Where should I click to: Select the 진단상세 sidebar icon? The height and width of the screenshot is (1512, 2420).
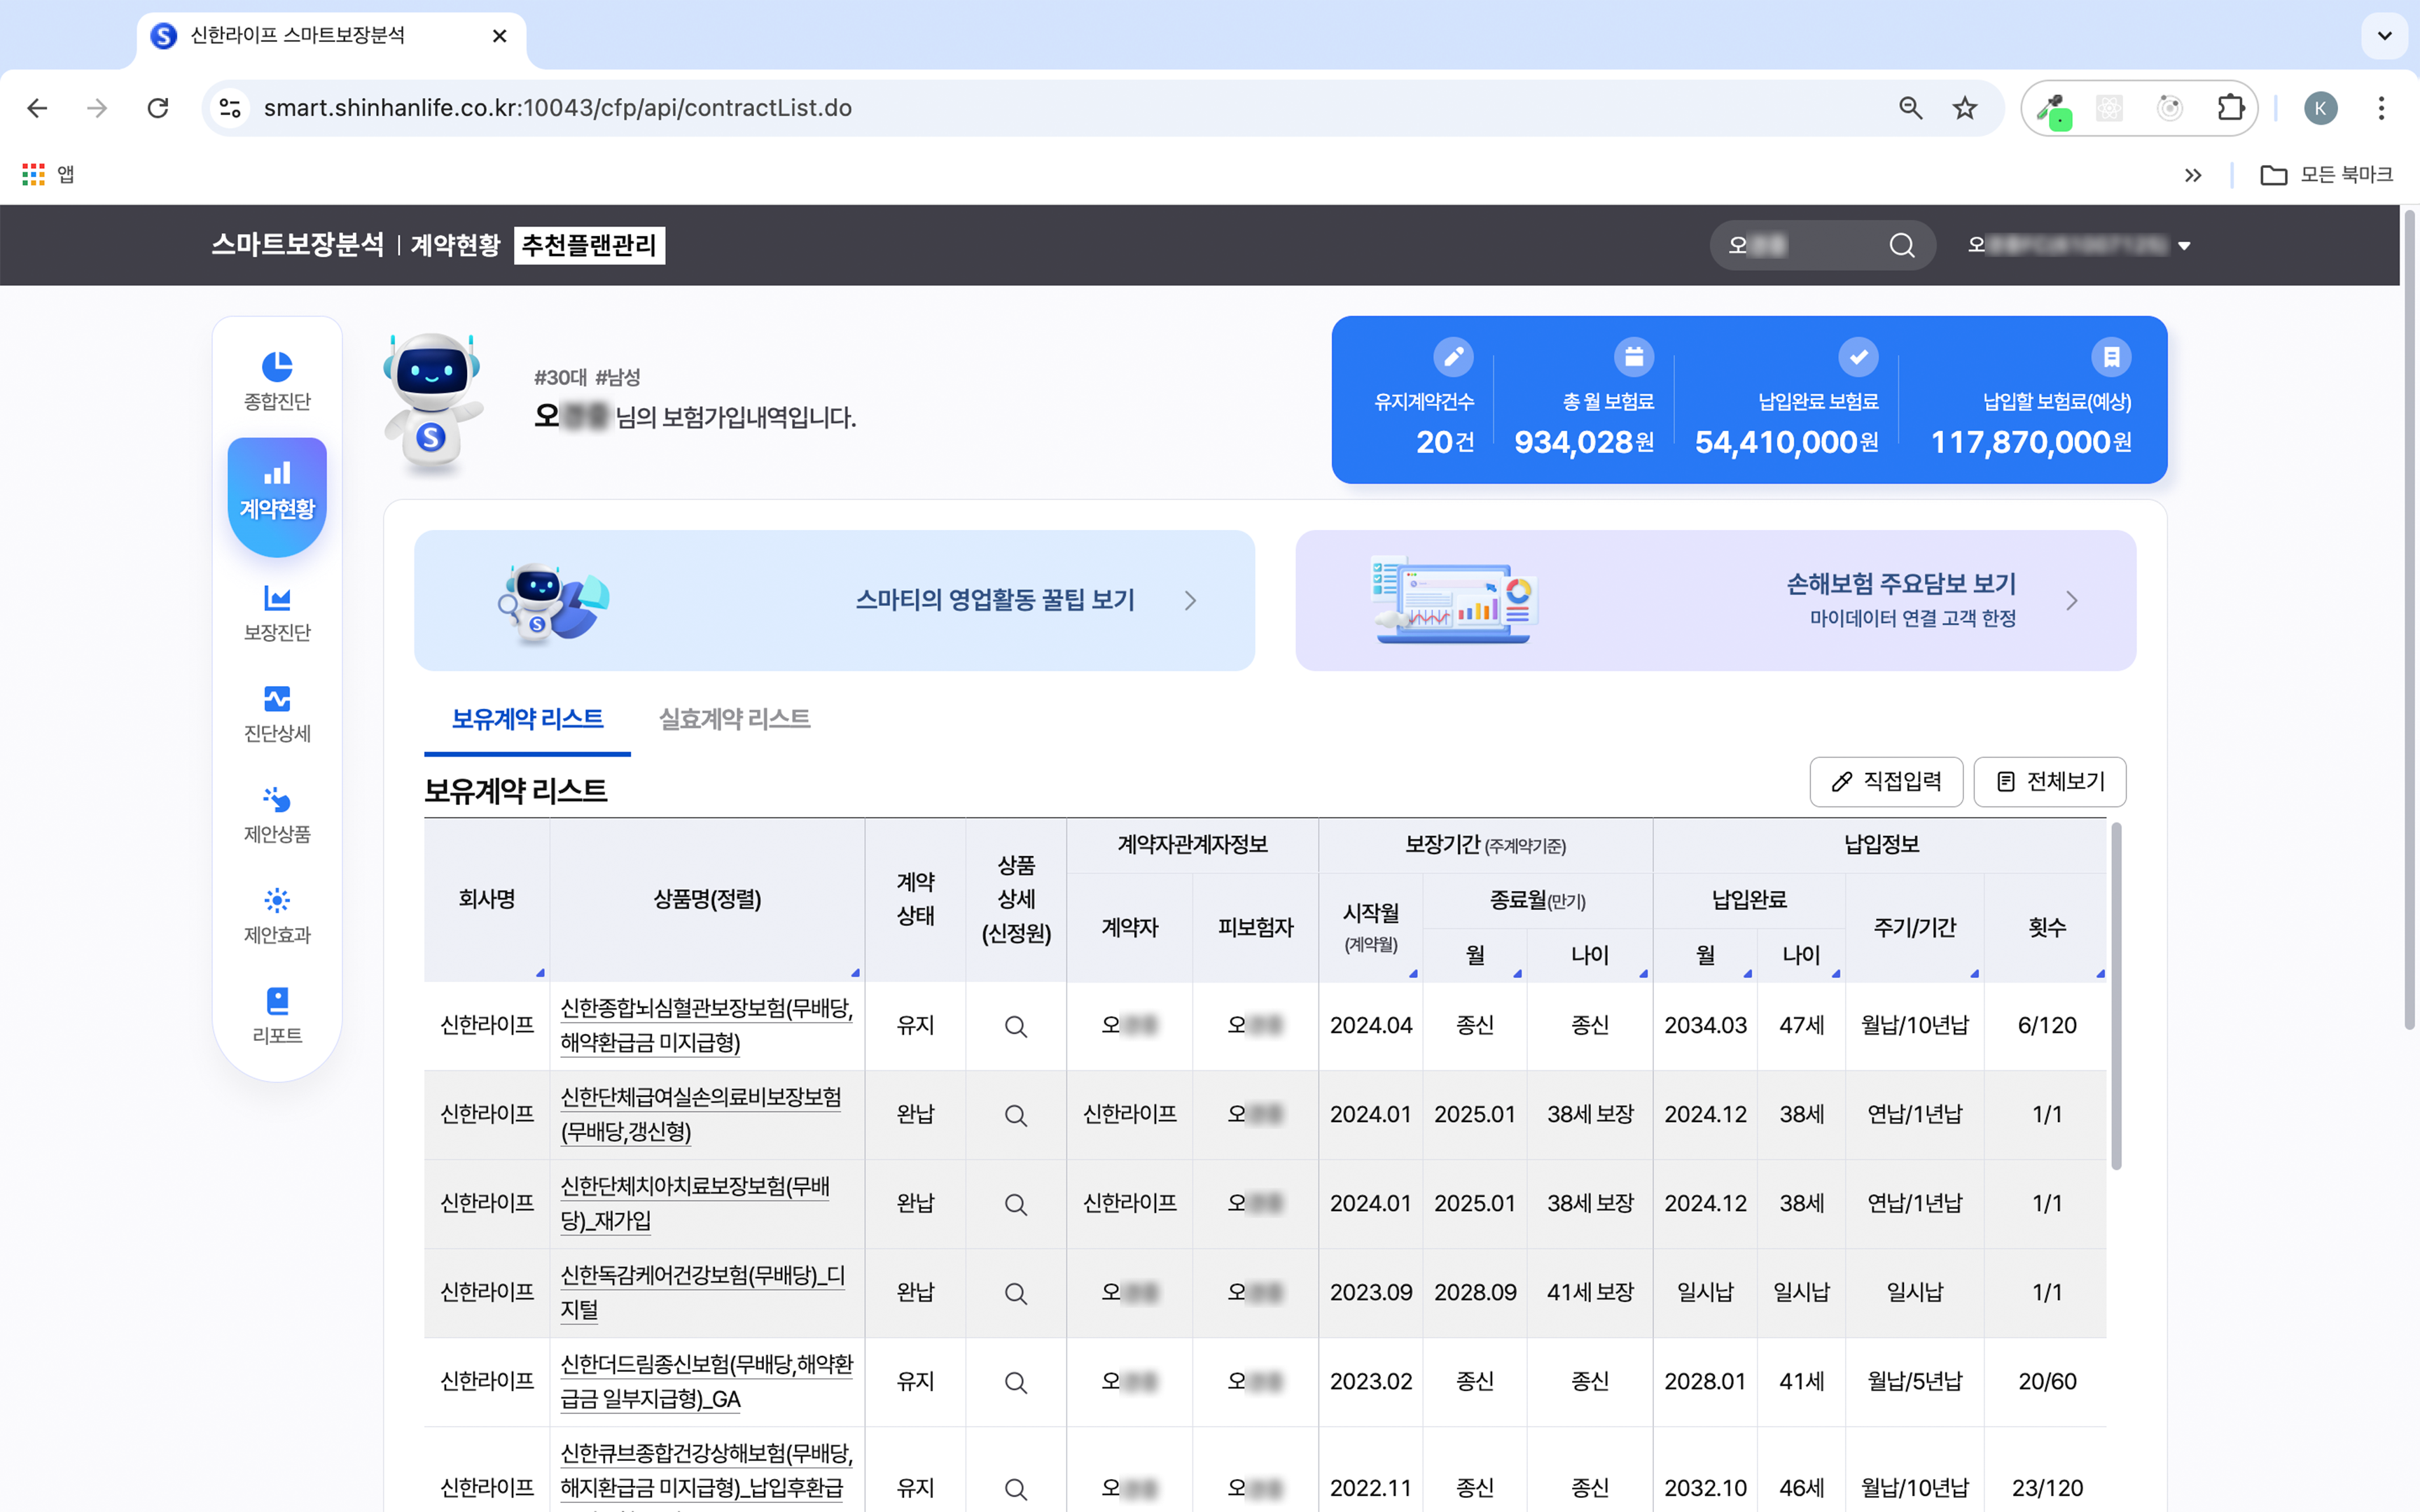click(x=277, y=713)
